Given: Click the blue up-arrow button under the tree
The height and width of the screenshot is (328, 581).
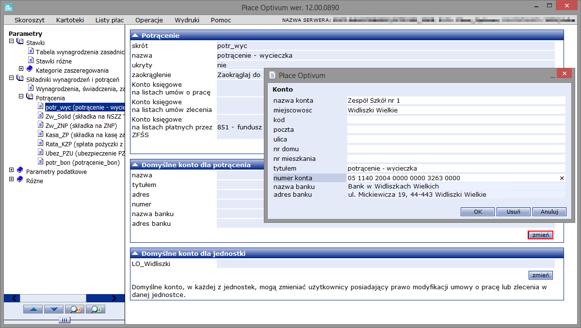Looking at the screenshot, I should 33,309.
